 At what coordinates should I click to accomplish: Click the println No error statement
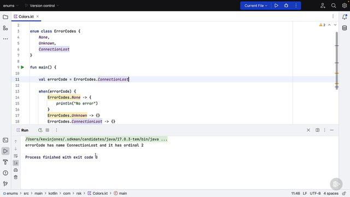click(x=77, y=103)
